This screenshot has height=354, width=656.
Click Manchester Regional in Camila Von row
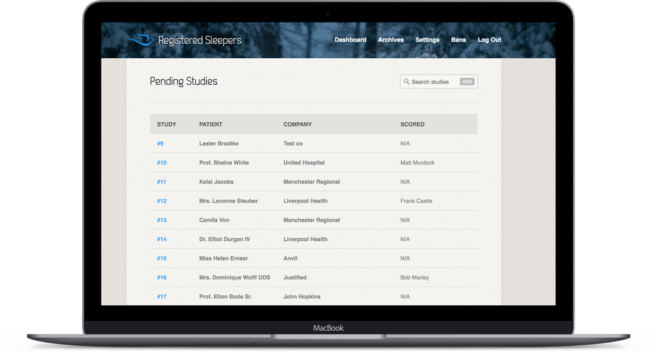pyautogui.click(x=312, y=221)
